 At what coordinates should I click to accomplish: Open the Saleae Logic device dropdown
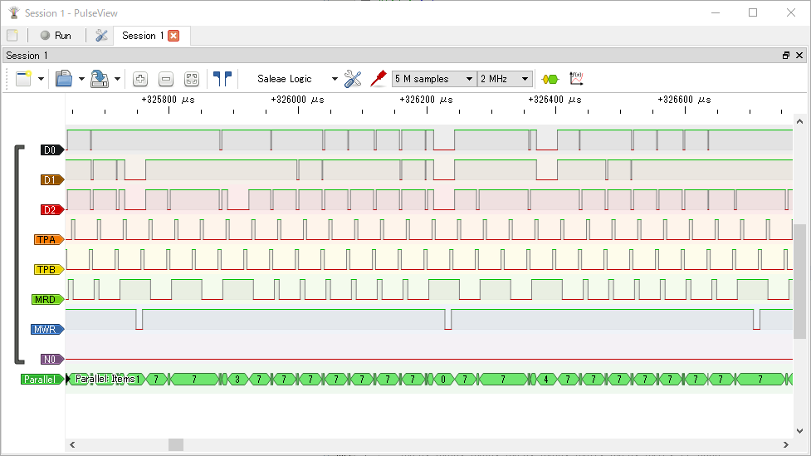pyautogui.click(x=297, y=79)
